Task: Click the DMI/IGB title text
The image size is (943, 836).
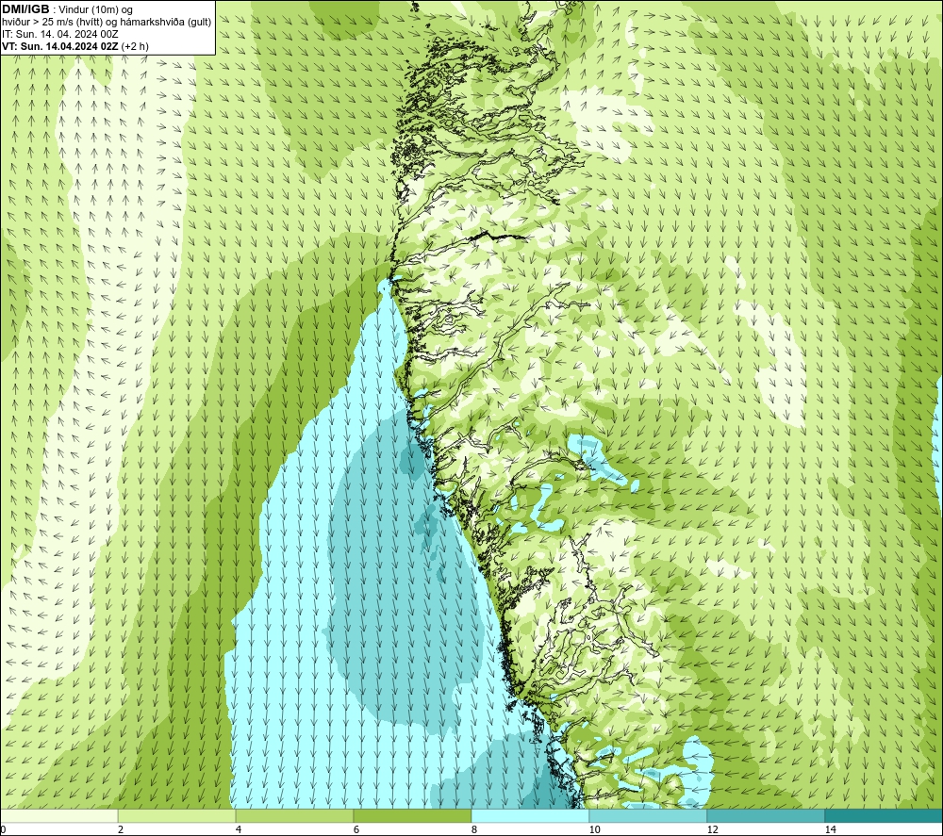Action: coord(25,9)
